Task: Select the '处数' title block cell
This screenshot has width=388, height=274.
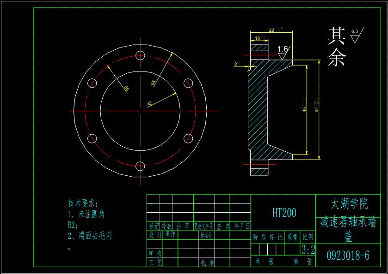Action: pyautogui.click(x=166, y=226)
